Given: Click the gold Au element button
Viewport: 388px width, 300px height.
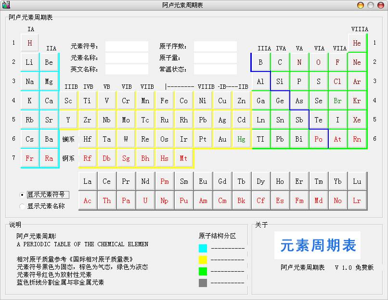Looking at the screenshot, I should coord(222,139).
